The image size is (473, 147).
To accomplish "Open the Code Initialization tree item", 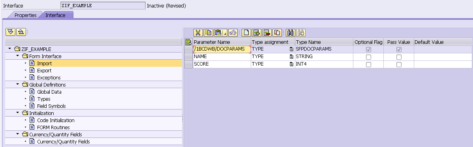I will click(x=56, y=120).
